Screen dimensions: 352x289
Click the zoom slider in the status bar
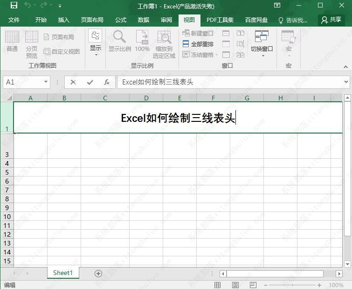point(292,285)
